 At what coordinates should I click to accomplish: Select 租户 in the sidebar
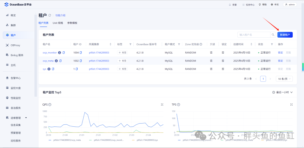pos(18,35)
